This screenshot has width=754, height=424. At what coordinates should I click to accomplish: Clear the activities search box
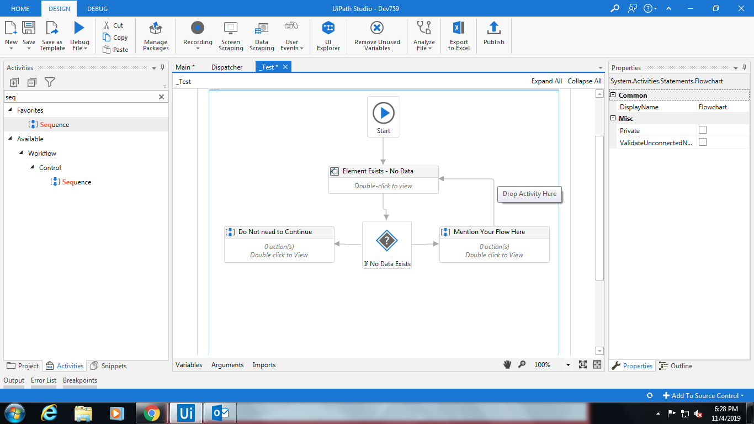pos(162,97)
